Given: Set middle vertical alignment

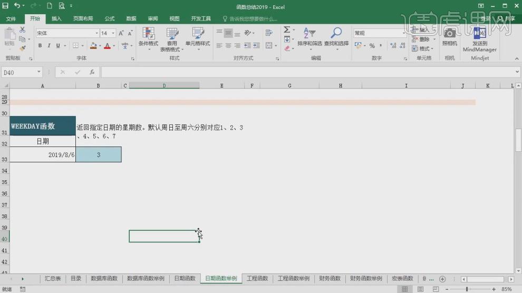Looking at the screenshot, I should click(228, 33).
